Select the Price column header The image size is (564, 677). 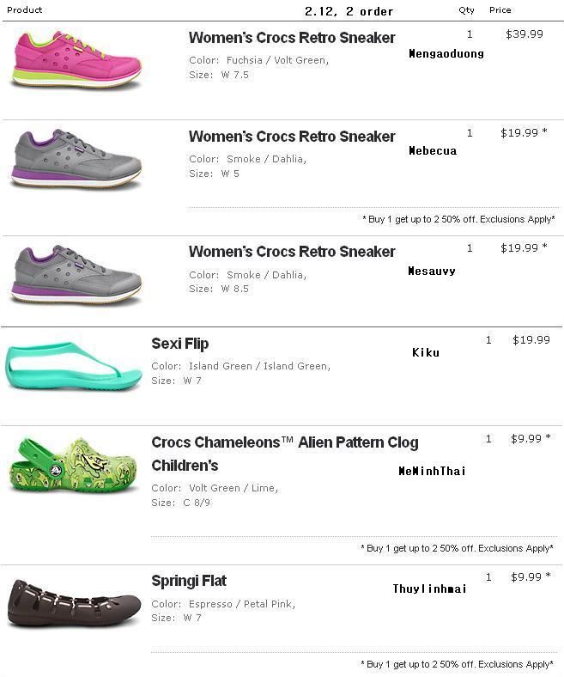[500, 10]
